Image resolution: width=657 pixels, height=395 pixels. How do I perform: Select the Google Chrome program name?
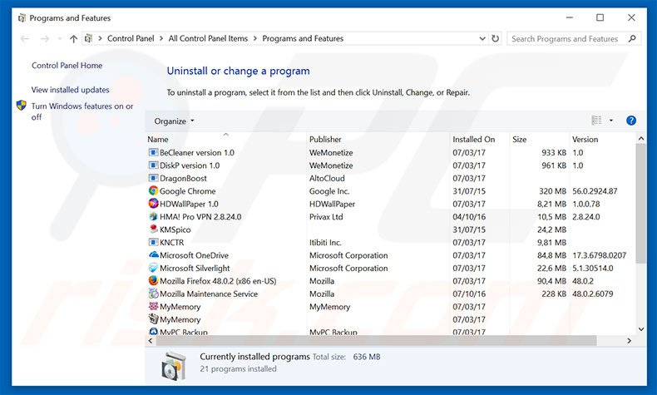(x=187, y=191)
